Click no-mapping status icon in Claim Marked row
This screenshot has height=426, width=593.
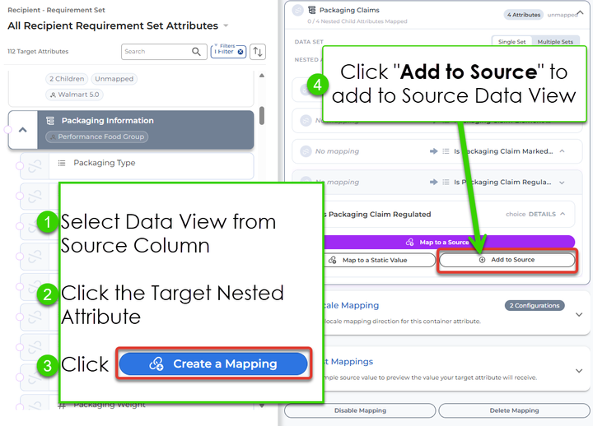pyautogui.click(x=306, y=151)
